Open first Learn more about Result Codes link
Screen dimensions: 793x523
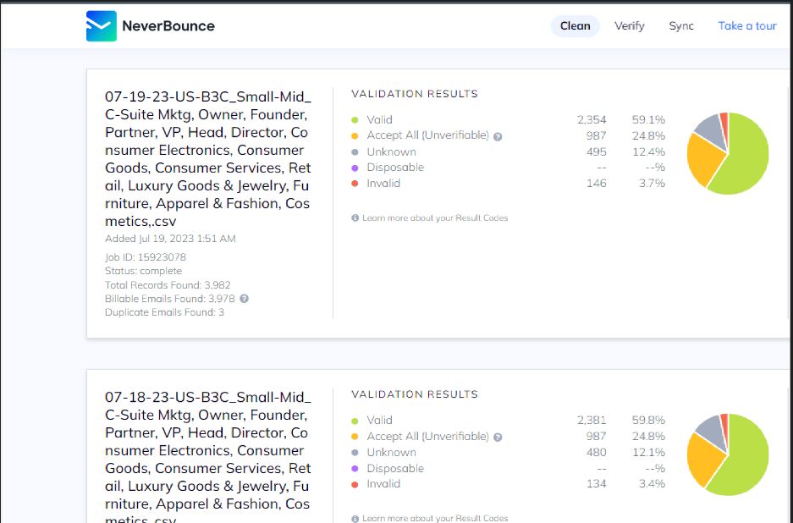[x=435, y=218]
